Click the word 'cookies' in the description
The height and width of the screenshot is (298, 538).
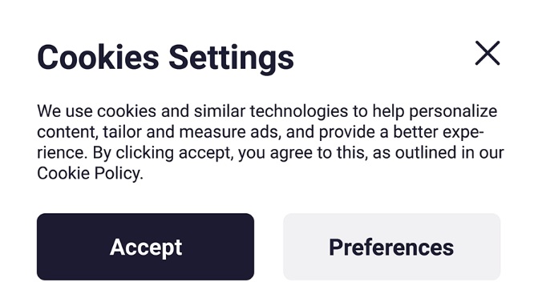pos(127,111)
